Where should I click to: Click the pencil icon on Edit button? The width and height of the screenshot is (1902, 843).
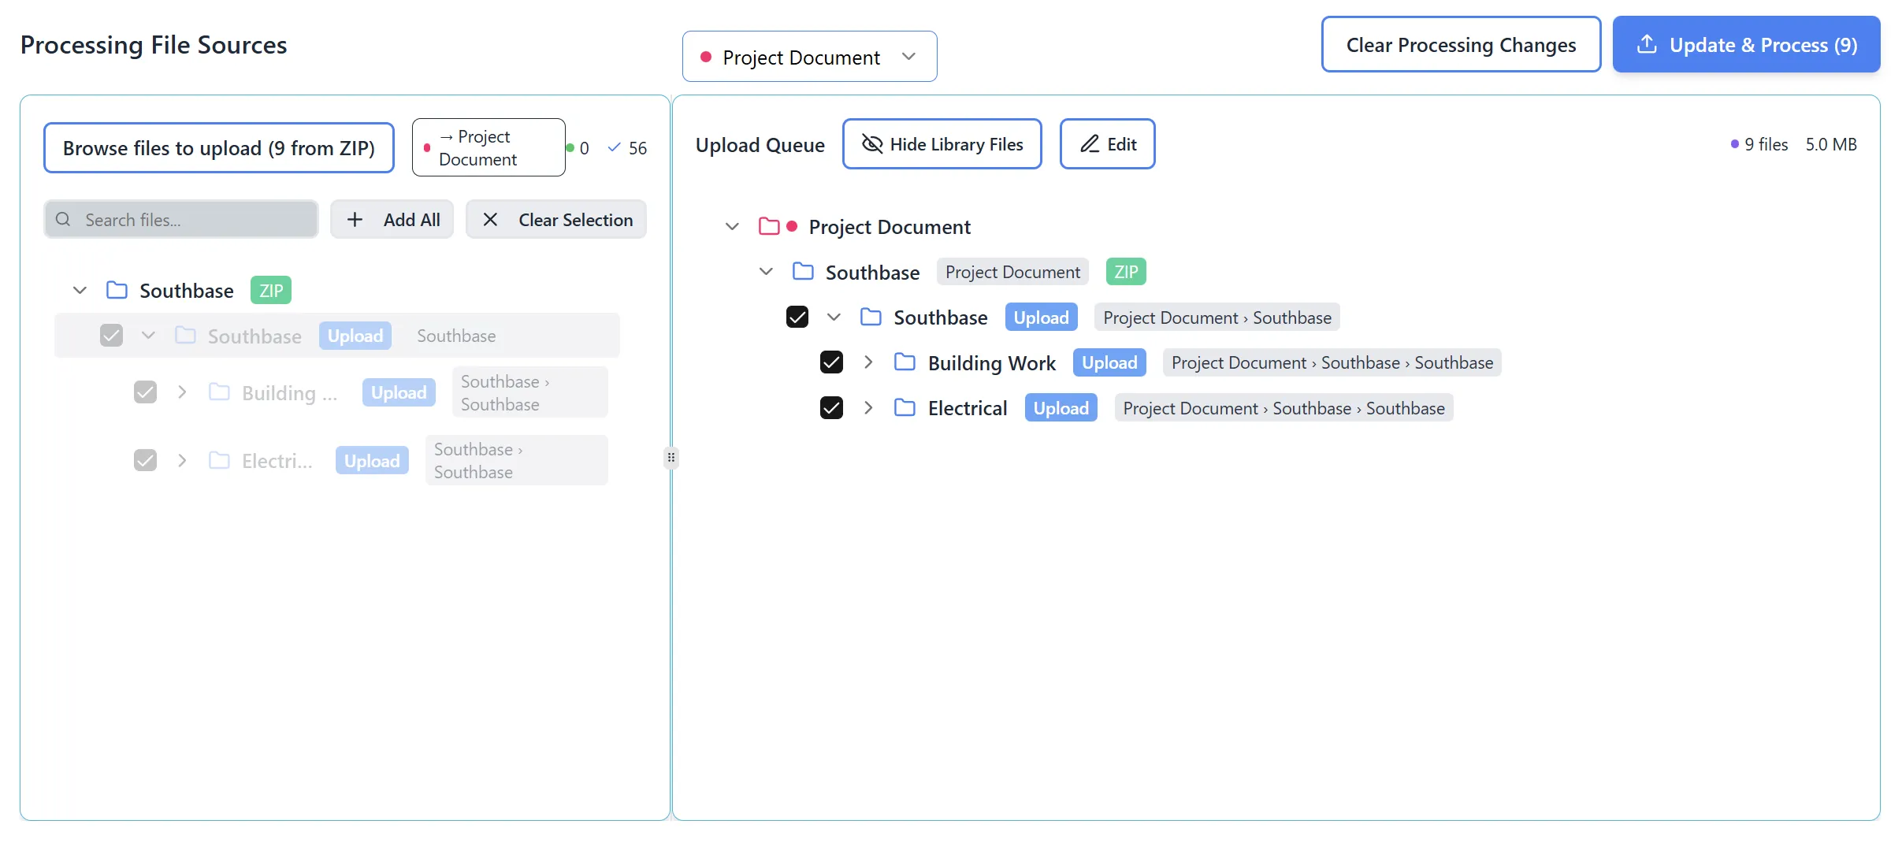point(1089,144)
